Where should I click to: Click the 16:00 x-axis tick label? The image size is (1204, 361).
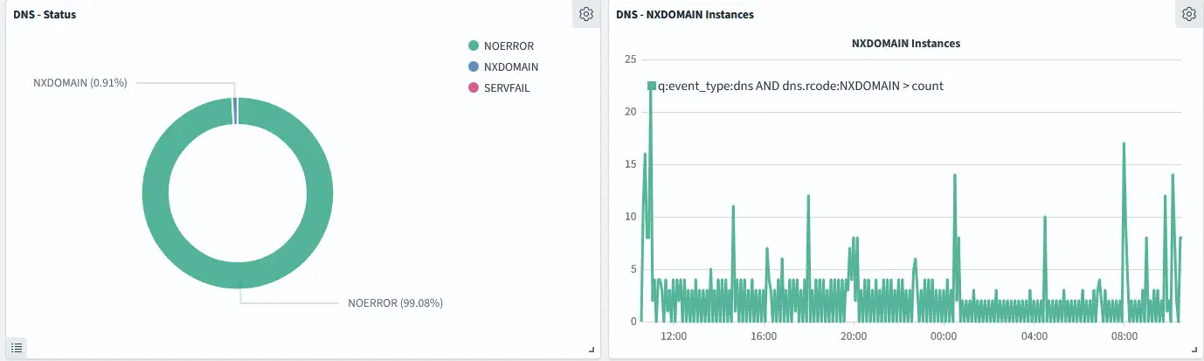pos(764,336)
